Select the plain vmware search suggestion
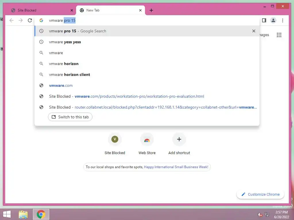 click(147, 53)
